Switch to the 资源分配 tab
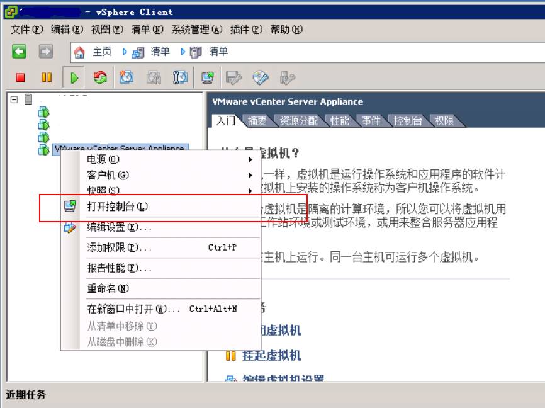This screenshot has width=545, height=408. coord(299,121)
